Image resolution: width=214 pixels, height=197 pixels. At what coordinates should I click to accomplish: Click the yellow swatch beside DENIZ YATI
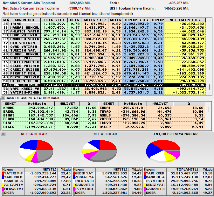pos(145,185)
